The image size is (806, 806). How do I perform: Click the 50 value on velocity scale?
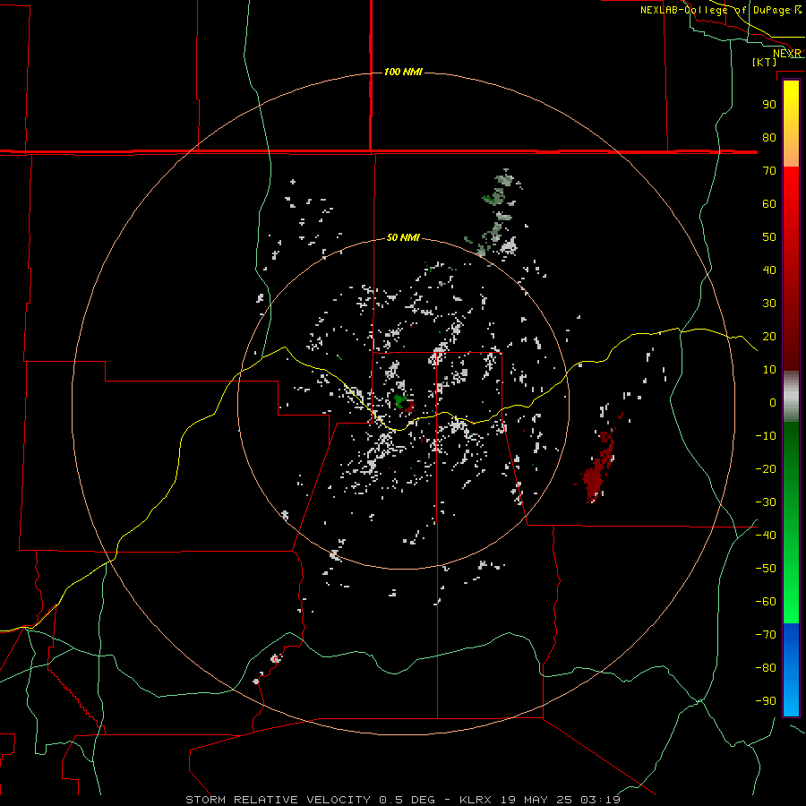pyautogui.click(x=769, y=237)
